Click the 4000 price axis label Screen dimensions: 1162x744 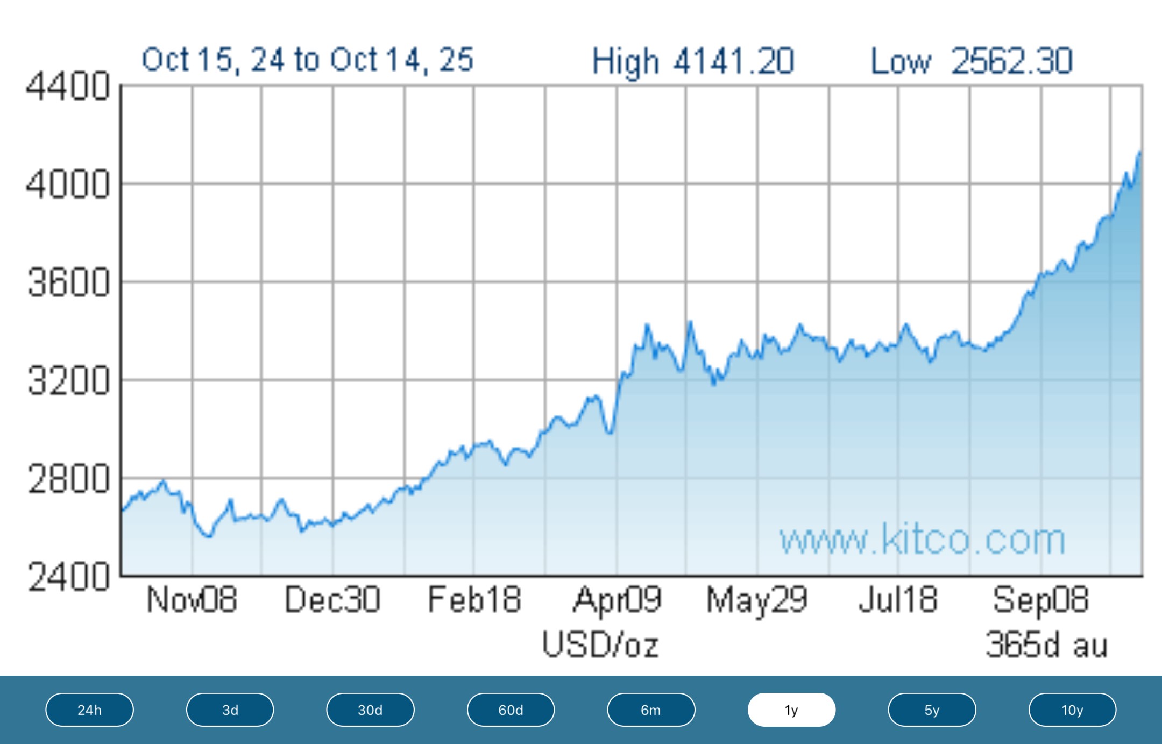tap(68, 185)
